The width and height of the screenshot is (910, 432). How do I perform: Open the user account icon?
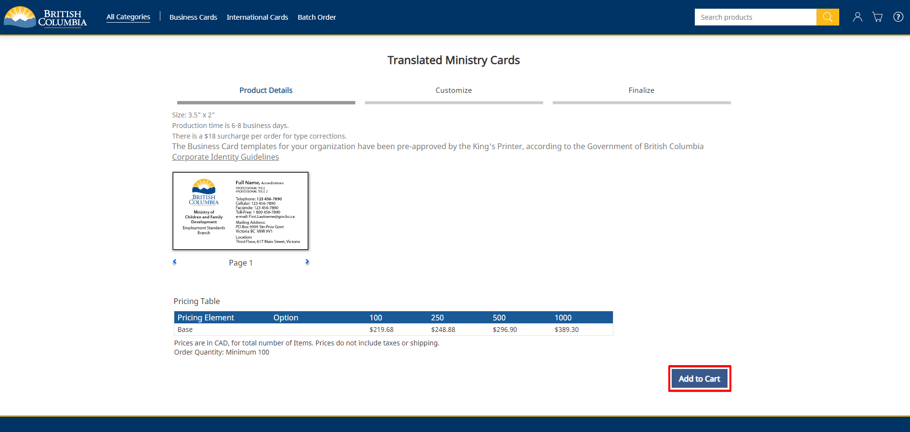[x=858, y=17]
